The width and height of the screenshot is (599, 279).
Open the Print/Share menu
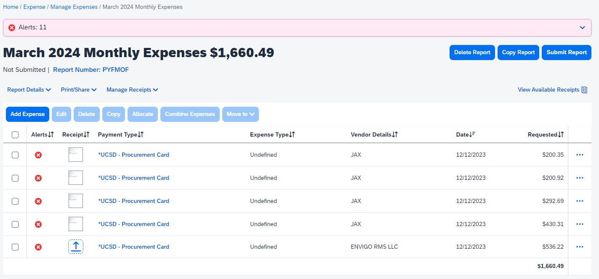(x=79, y=90)
